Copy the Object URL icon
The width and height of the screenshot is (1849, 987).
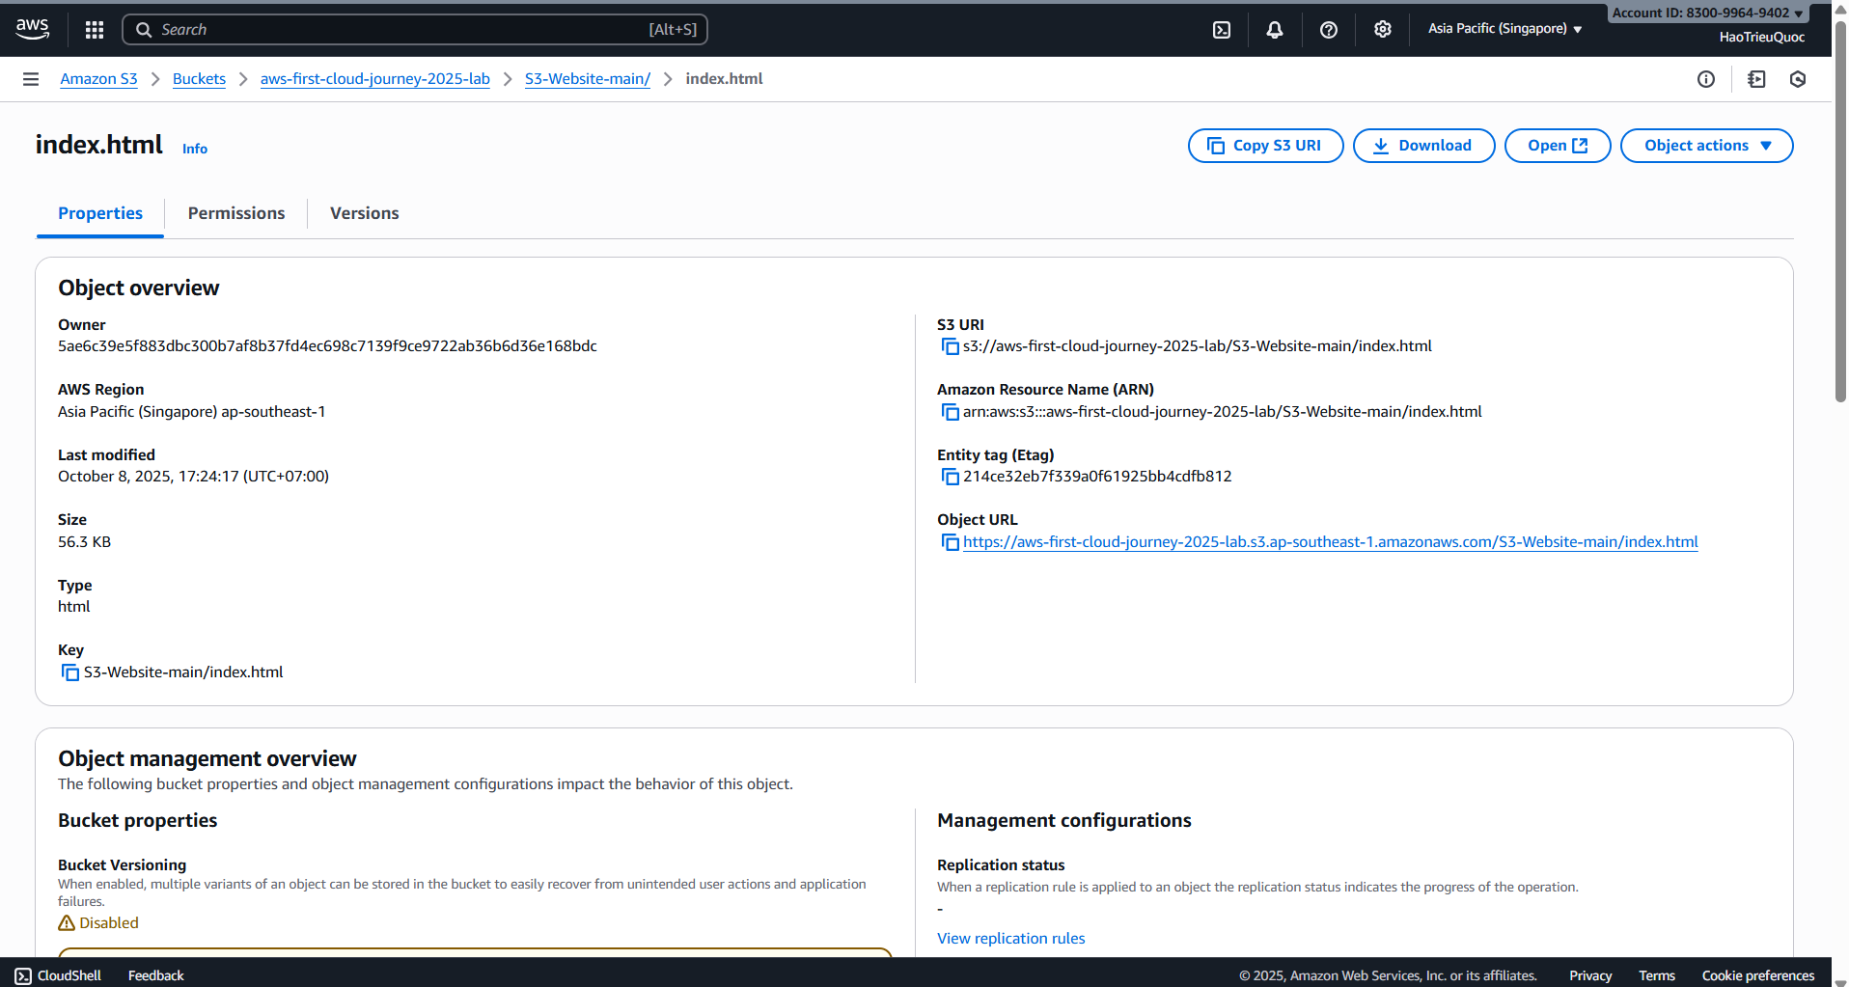pos(950,542)
